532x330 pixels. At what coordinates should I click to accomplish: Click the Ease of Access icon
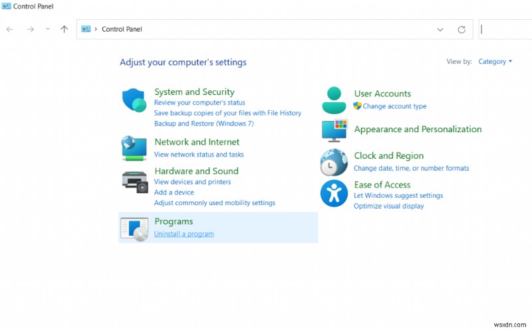pyautogui.click(x=334, y=193)
